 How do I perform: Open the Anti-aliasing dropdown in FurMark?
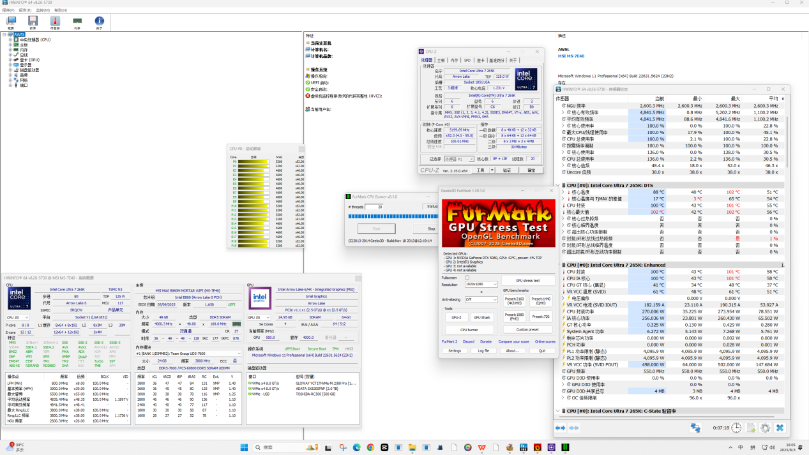point(481,299)
